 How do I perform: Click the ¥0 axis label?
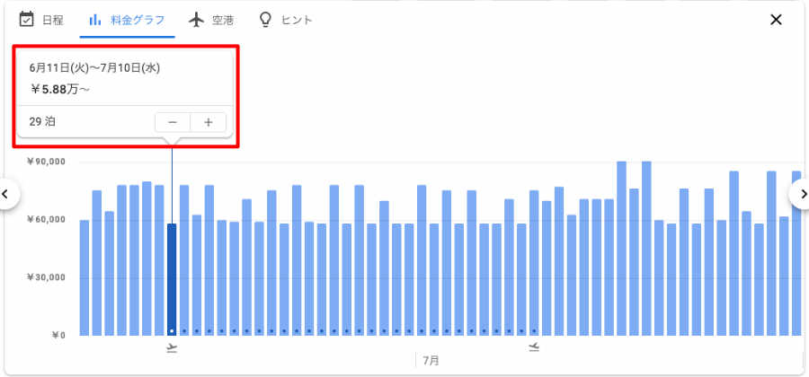tap(58, 336)
